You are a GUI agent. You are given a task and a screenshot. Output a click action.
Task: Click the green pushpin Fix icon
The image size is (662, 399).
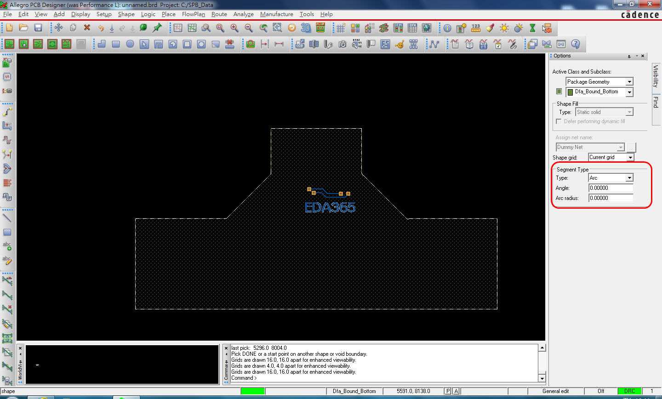(x=157, y=28)
